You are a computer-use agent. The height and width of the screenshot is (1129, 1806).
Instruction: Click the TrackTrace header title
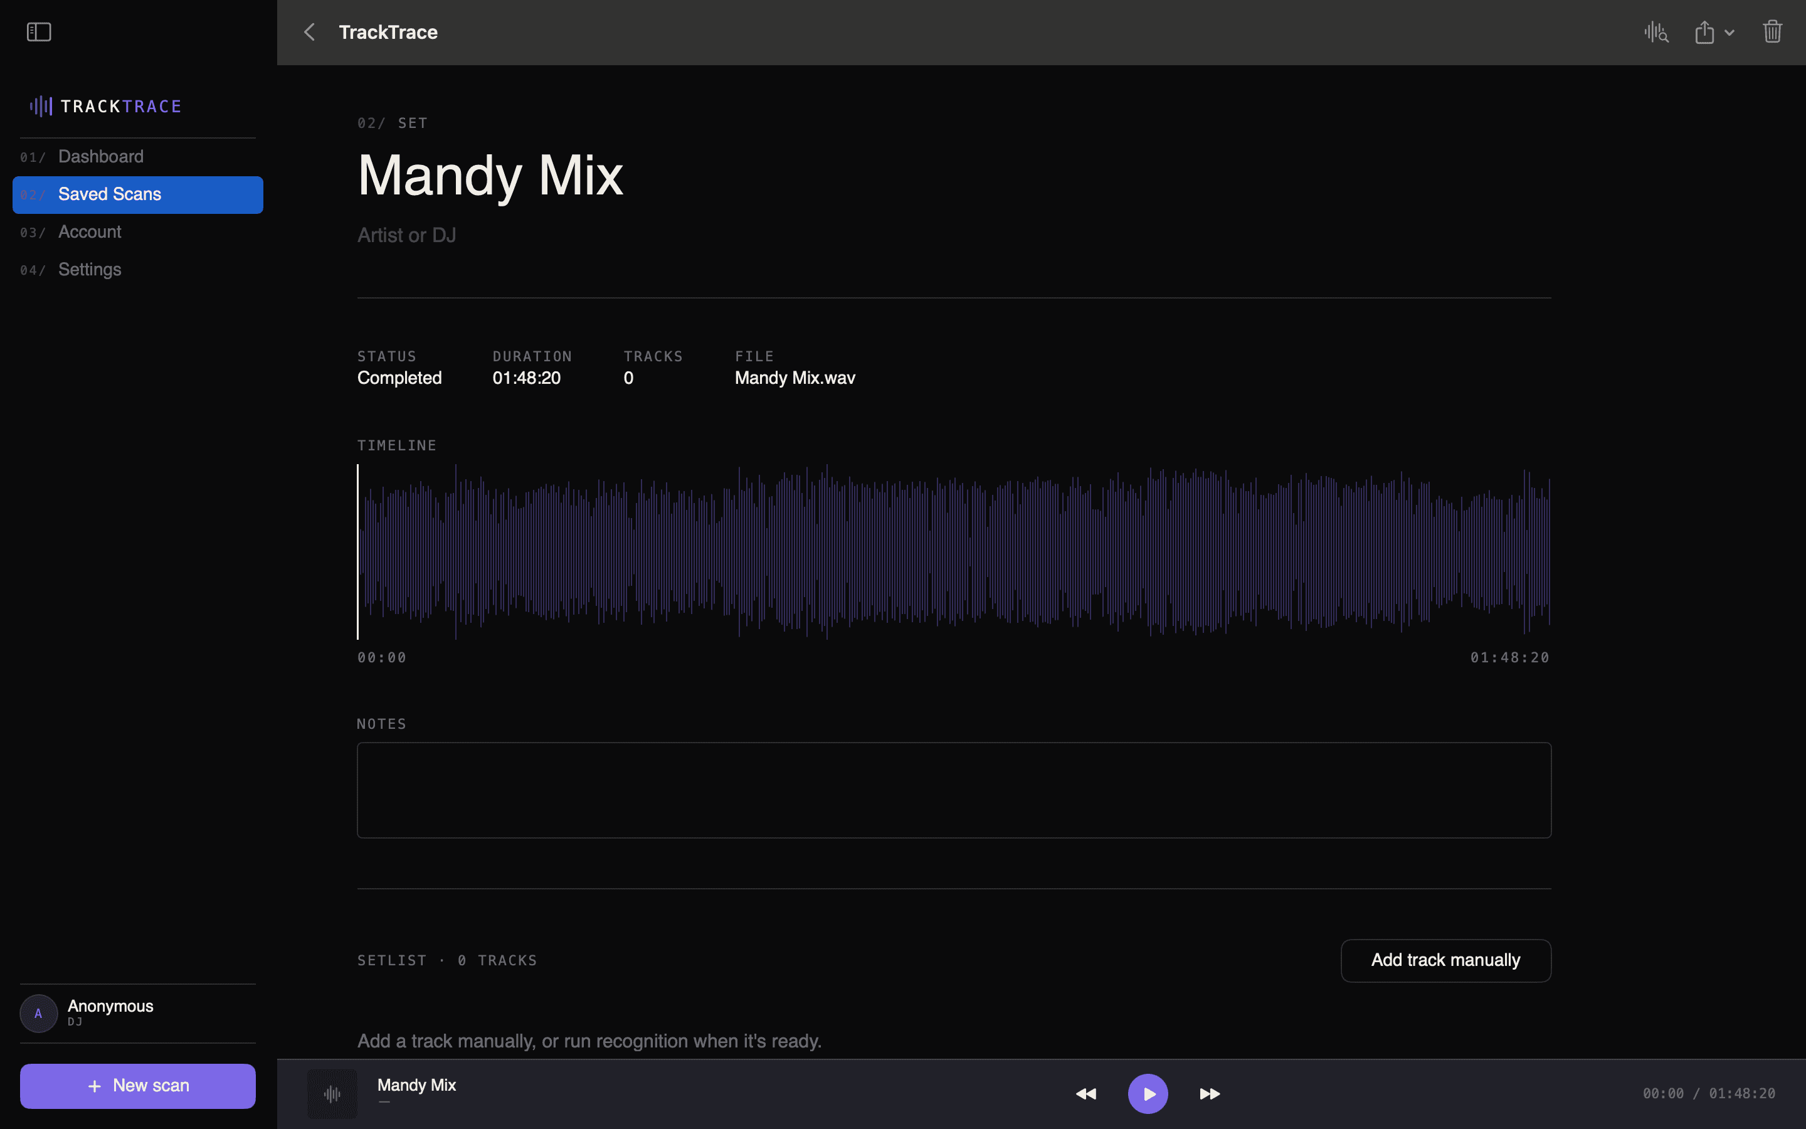[x=388, y=32]
